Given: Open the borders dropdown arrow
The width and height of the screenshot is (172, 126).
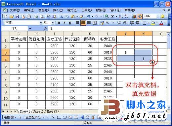Looking at the screenshot, I should coord(149,23).
